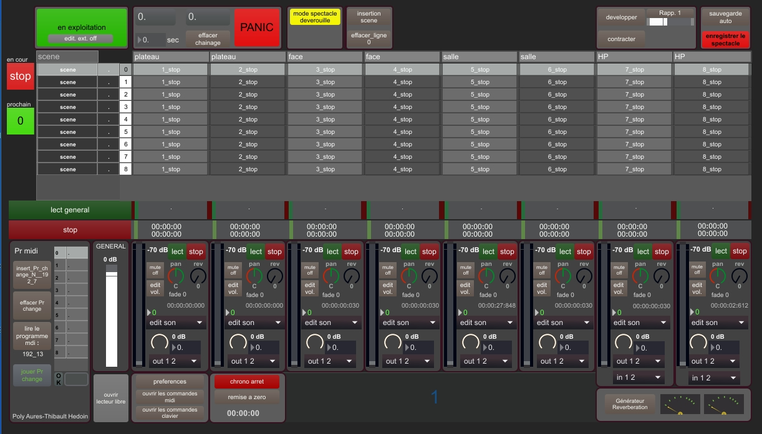Screen dimensions: 762x434
Task: Open the preferences panel
Action: pos(170,381)
